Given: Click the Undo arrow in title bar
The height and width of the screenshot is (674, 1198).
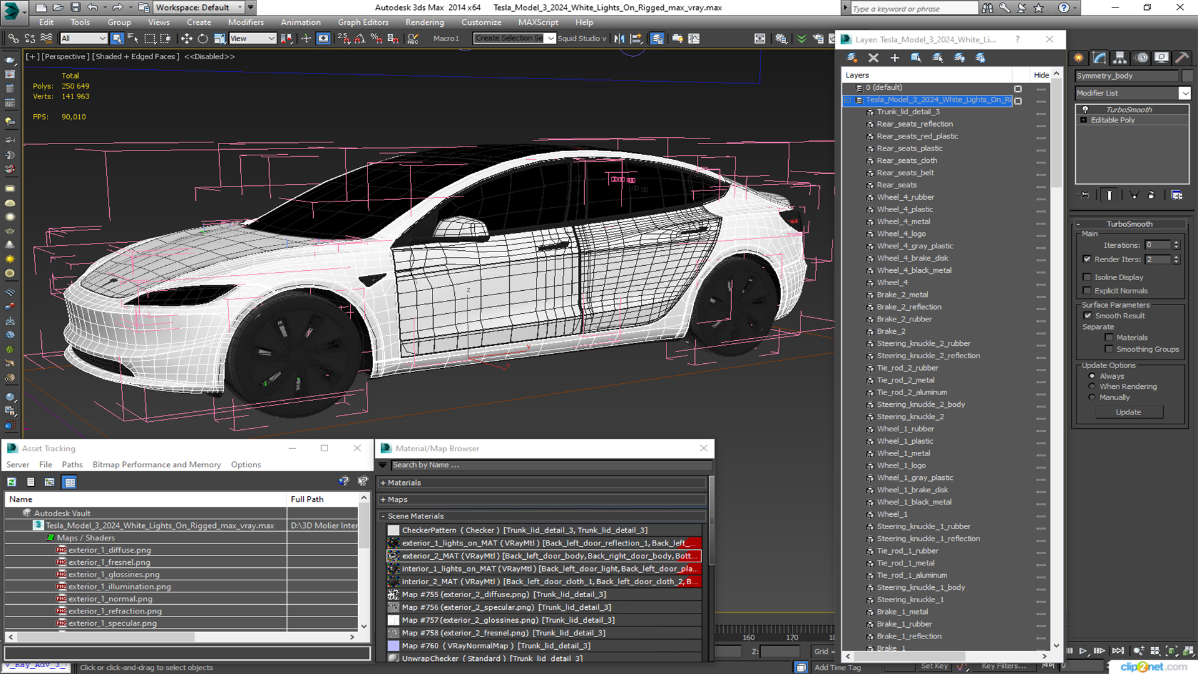Looking at the screenshot, I should [92, 7].
